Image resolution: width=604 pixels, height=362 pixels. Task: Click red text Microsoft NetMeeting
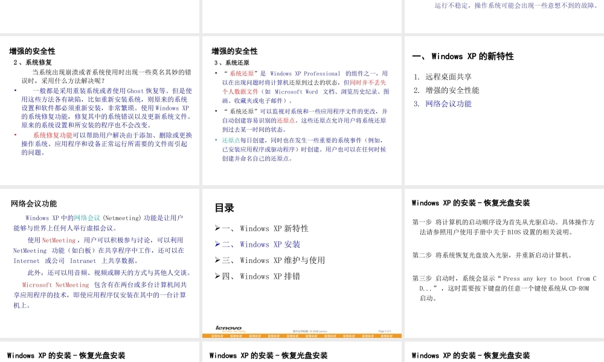[x=56, y=285]
